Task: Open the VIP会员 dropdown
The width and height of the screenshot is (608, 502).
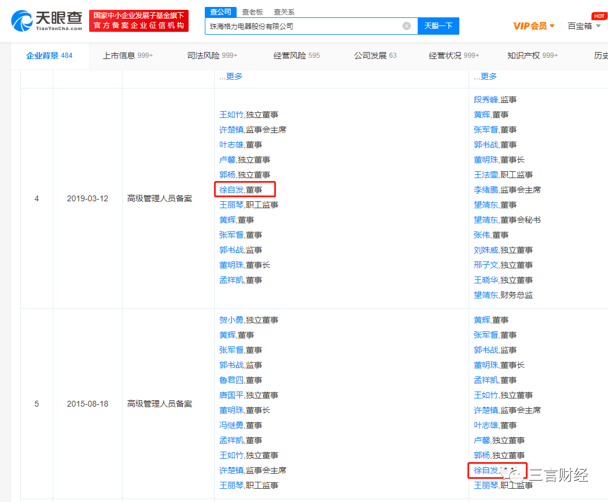Action: (x=533, y=26)
